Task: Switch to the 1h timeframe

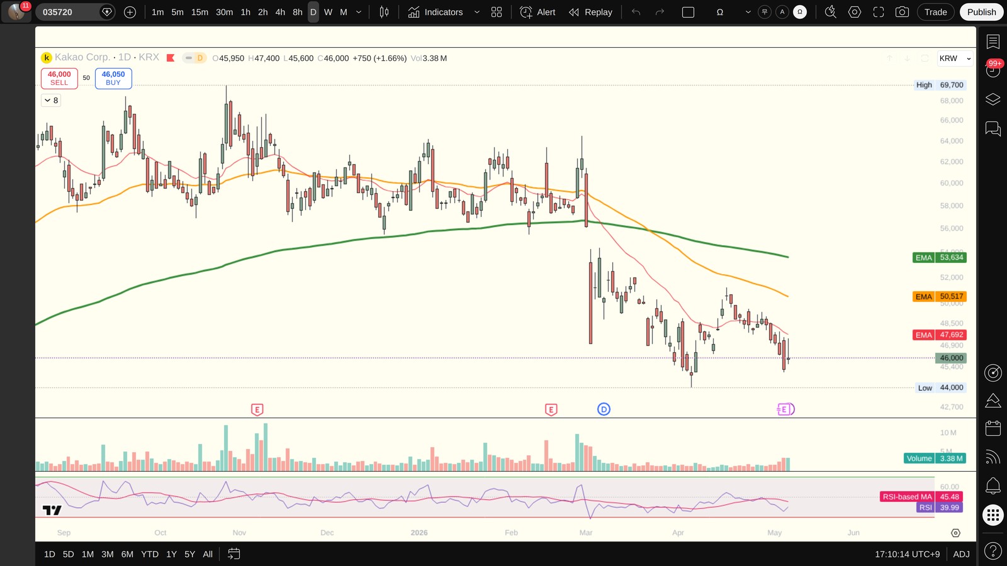Action: 245,12
